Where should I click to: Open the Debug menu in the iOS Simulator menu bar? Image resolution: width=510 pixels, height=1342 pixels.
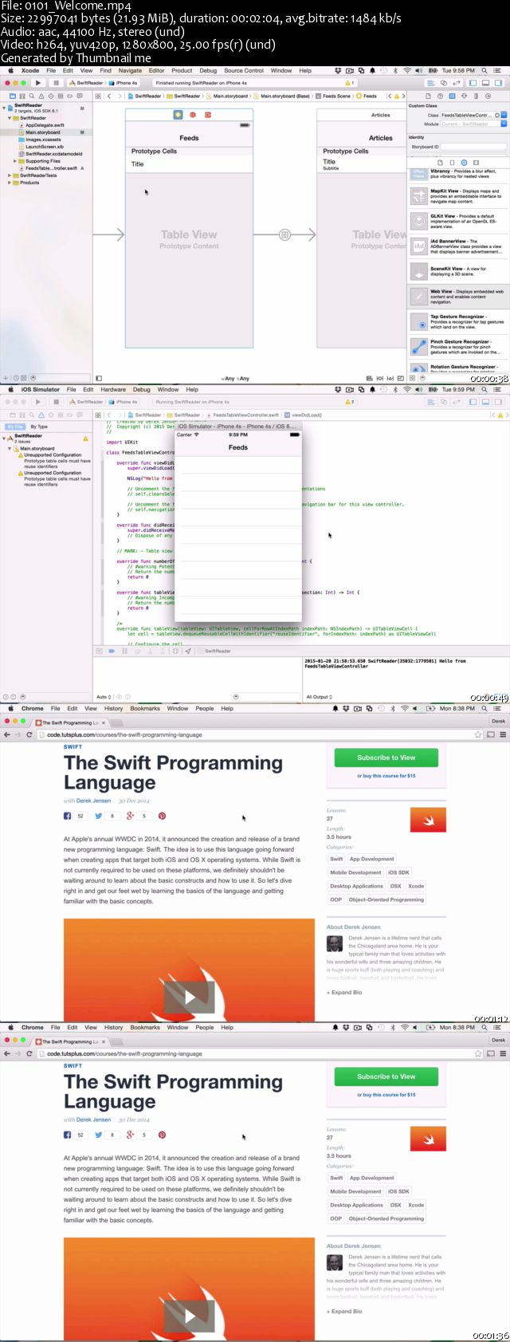(142, 390)
